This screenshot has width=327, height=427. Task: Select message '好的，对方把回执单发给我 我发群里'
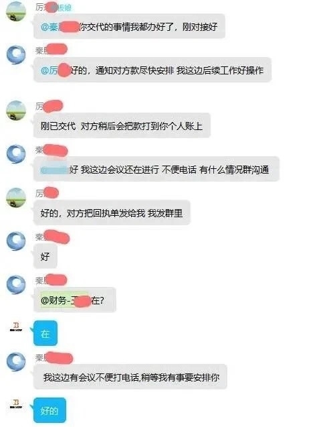[x=112, y=213]
